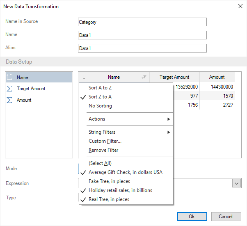The image size is (247, 226).
Task: Open the Expression dropdown arrow
Action: pos(237,183)
